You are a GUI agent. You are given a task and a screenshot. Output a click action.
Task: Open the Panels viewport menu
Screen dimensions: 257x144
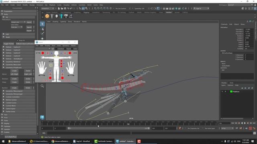[x=84, y=22]
